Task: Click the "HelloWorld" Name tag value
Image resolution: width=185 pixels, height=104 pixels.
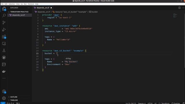Action: pos(63,40)
